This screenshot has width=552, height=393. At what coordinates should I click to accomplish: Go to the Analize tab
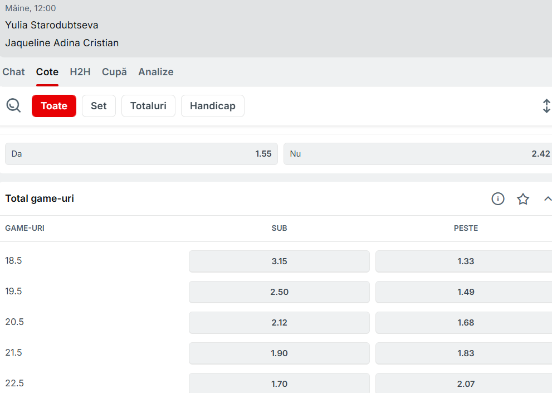click(156, 72)
